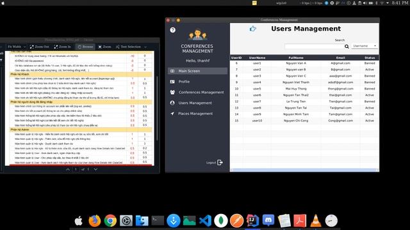This screenshot has width=410, height=230.
Task: Click the Conferences Management logo image
Action: [198, 34]
